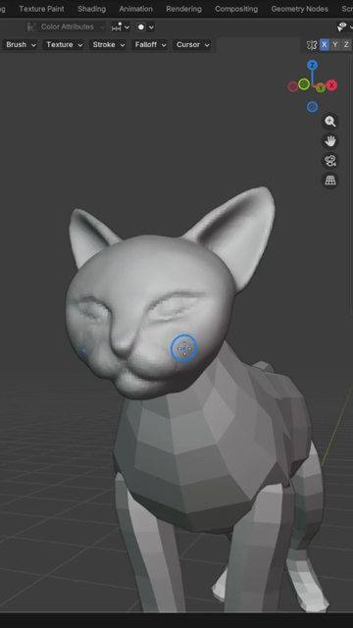Click the blue Z axis gizmo ball

click(x=312, y=66)
